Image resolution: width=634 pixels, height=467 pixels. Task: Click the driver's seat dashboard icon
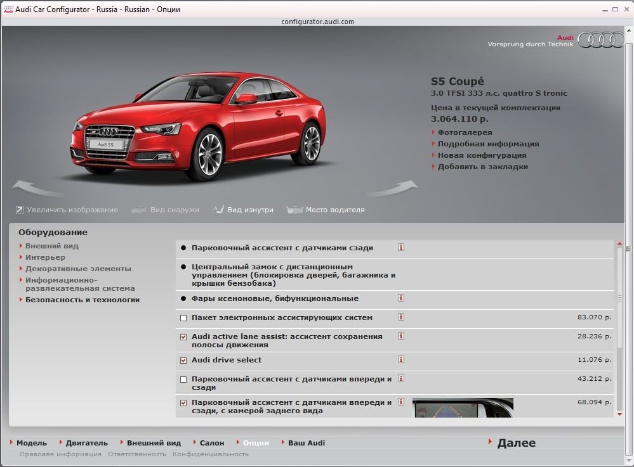294,210
